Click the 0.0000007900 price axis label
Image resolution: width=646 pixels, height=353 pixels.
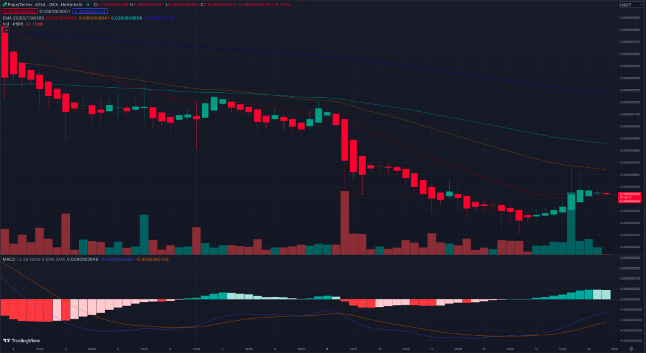[x=630, y=18]
